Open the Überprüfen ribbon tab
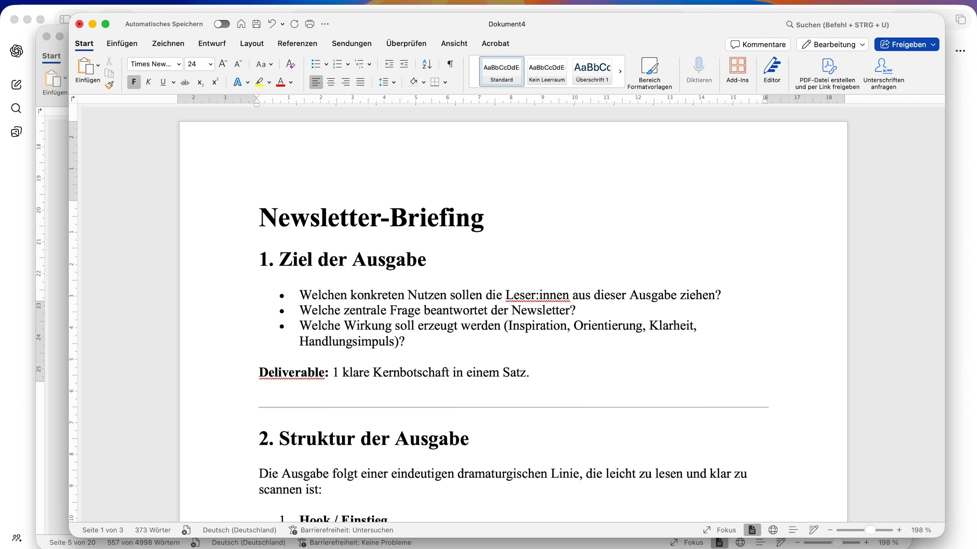Viewport: 977px width, 549px height. pyautogui.click(x=406, y=43)
